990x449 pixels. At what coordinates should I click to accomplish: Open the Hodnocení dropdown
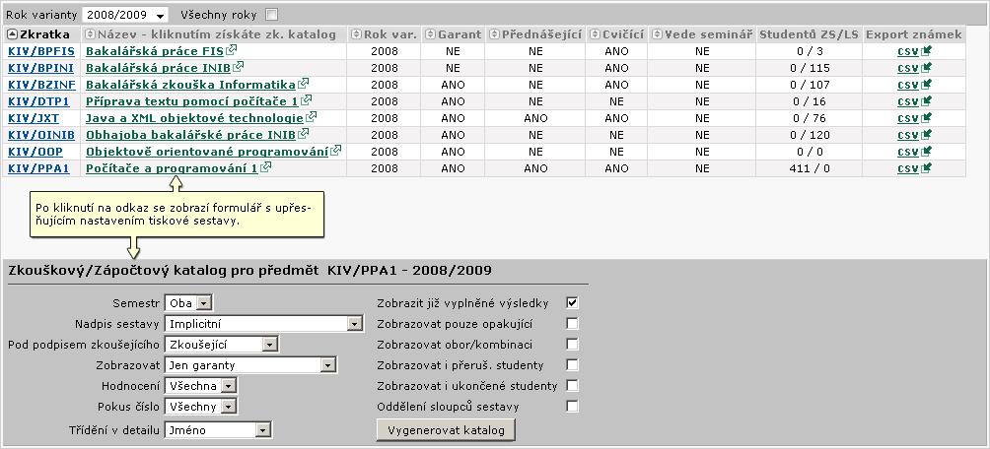click(x=200, y=386)
